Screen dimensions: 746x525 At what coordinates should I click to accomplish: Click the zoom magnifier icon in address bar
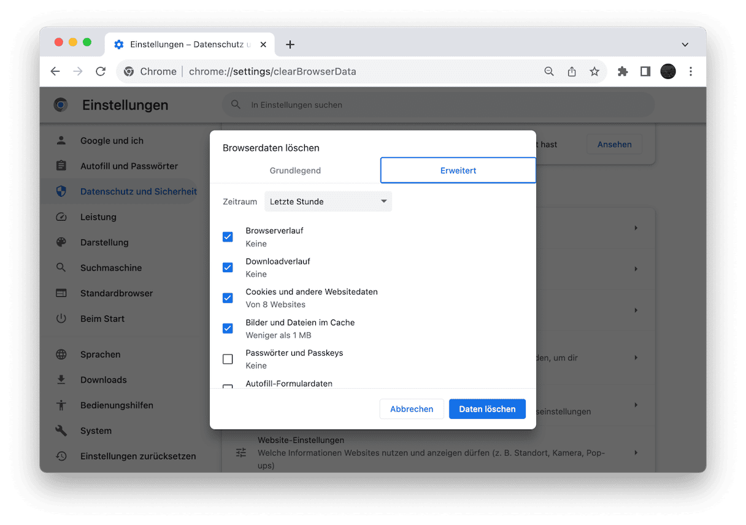[x=549, y=72]
